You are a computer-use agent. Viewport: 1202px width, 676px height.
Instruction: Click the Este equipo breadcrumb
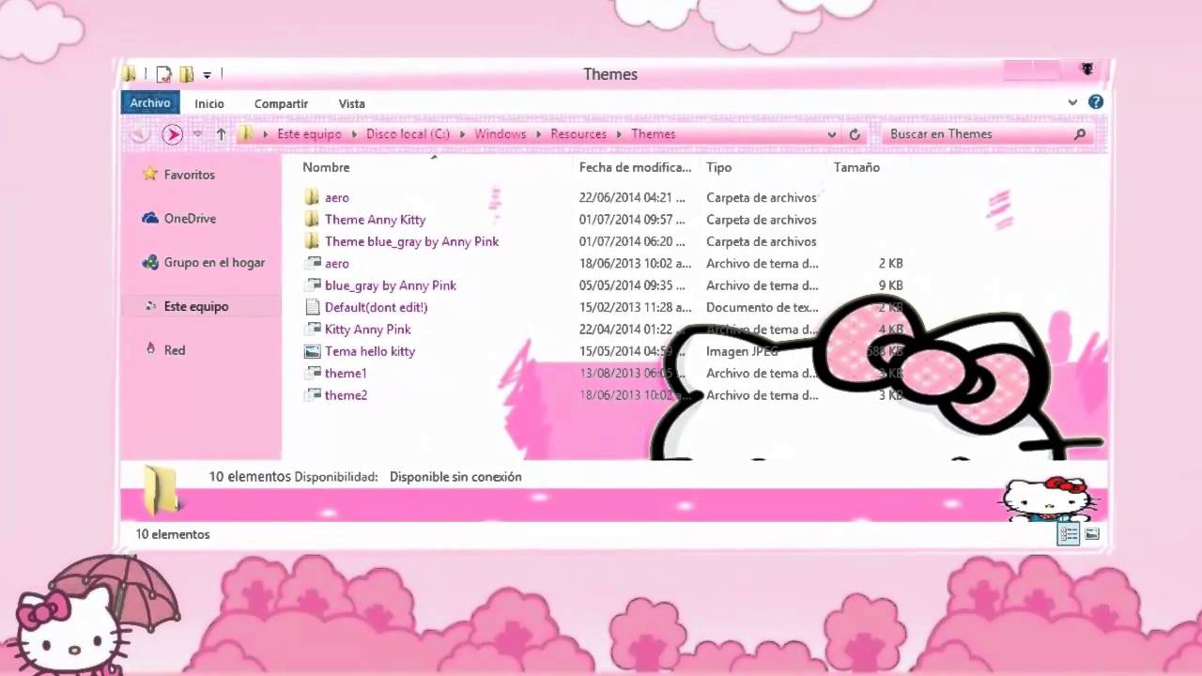[x=309, y=134]
